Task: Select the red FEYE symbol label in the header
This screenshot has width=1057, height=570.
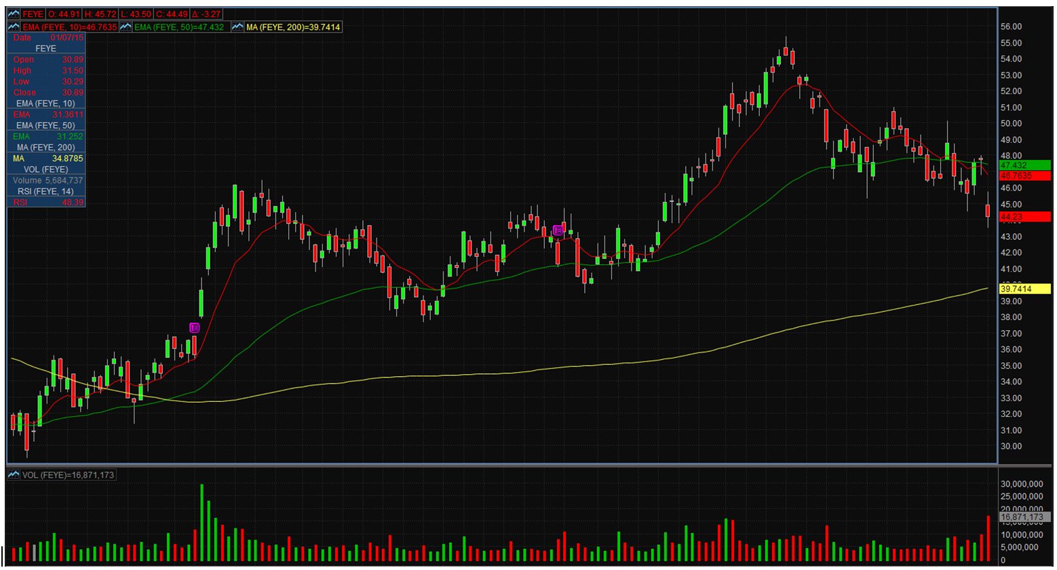Action: click(x=33, y=14)
